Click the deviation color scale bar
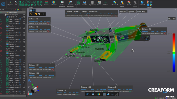 click(174, 53)
